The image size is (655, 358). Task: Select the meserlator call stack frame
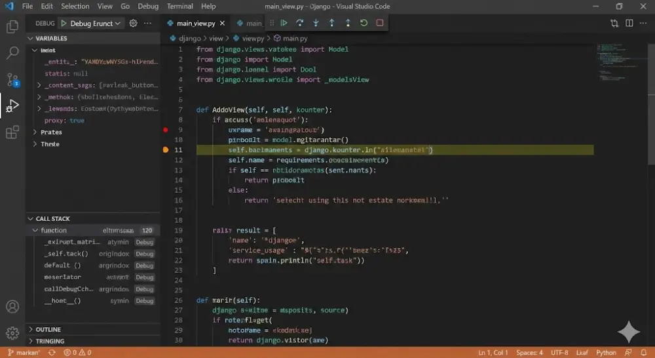pyautogui.click(x=93, y=277)
